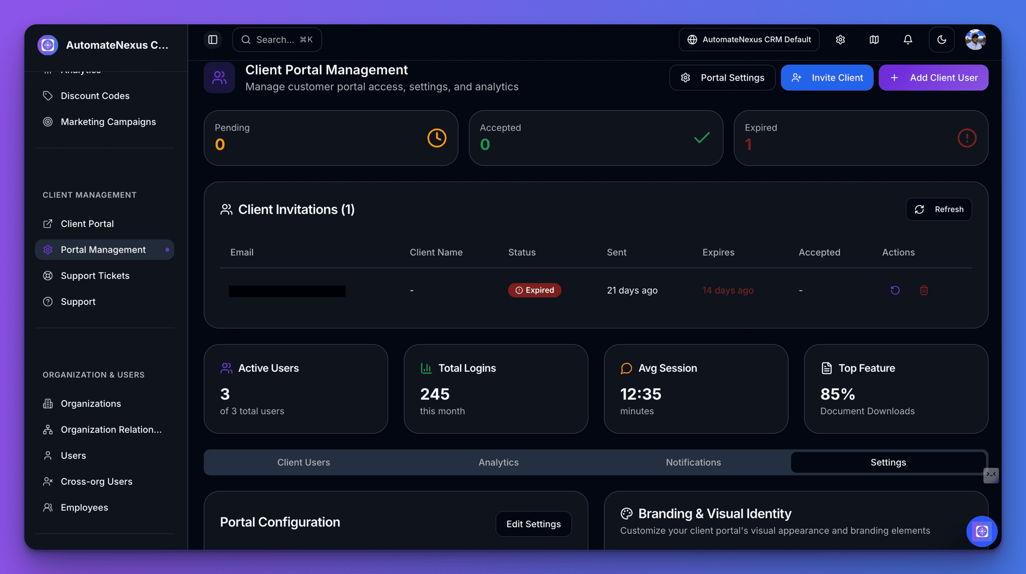The image size is (1026, 574).
Task: Click the Search field in the top bar
Action: 276,40
